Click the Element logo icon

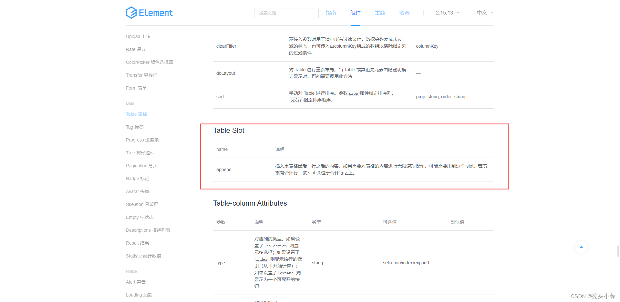click(130, 12)
